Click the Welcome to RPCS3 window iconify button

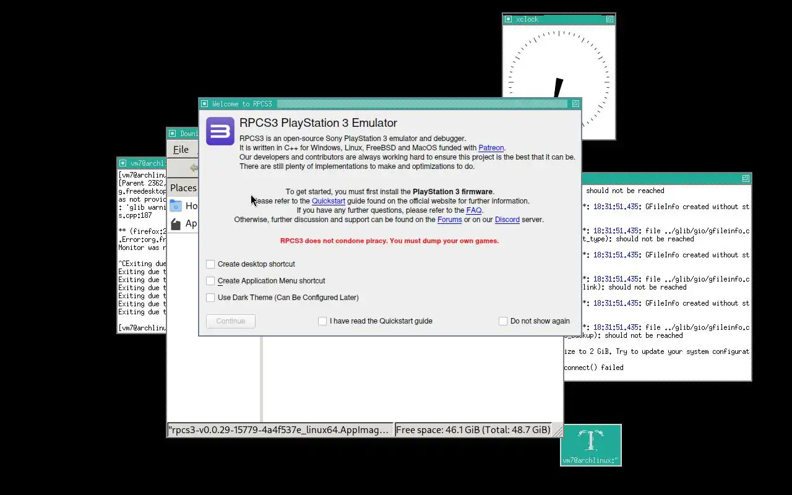[204, 103]
